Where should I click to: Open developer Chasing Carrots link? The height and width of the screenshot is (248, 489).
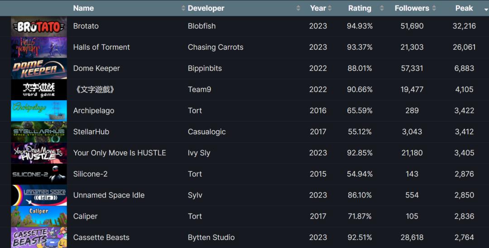click(216, 47)
